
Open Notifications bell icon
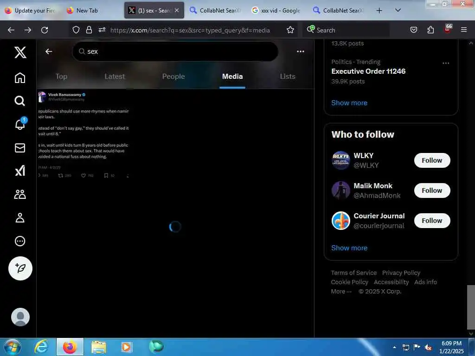20,124
